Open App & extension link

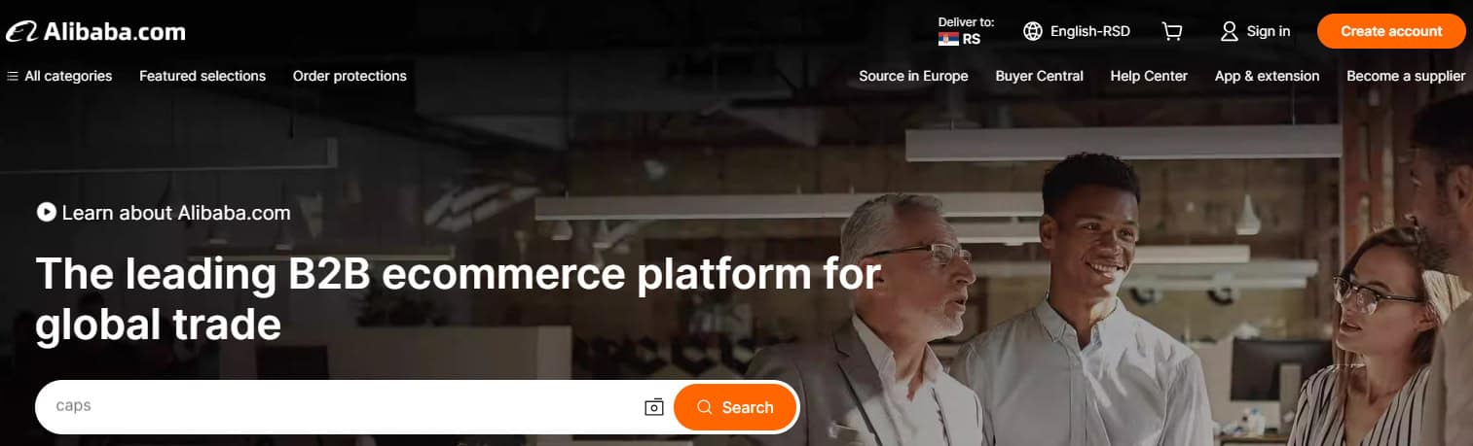point(1267,76)
